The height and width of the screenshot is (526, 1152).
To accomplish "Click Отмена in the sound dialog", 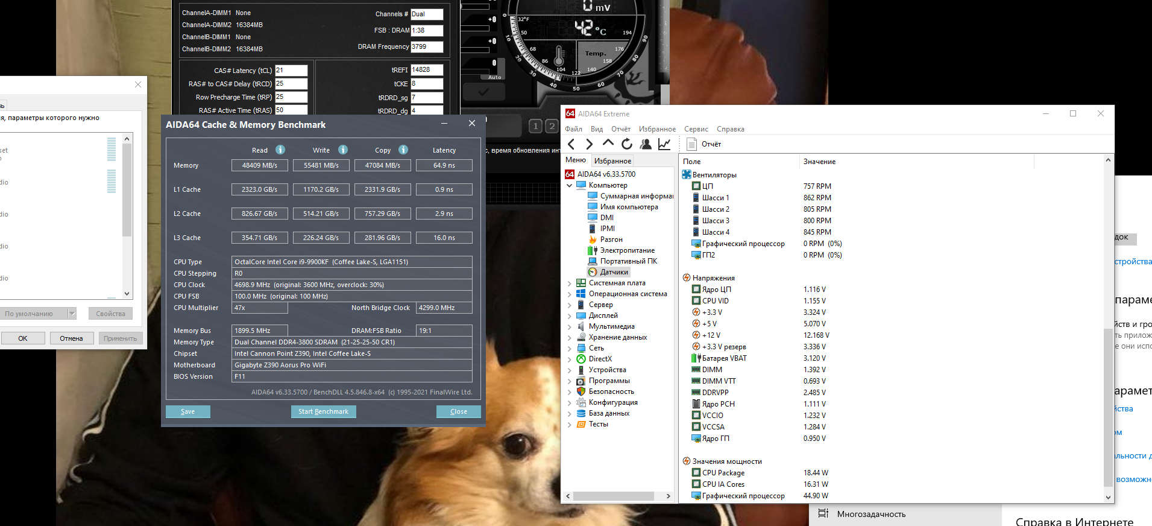I will tap(71, 338).
